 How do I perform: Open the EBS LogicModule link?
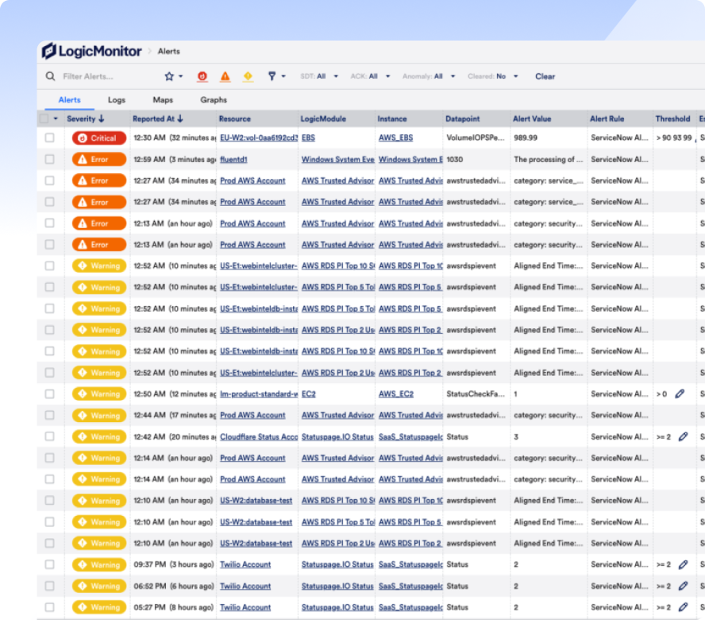pos(308,138)
